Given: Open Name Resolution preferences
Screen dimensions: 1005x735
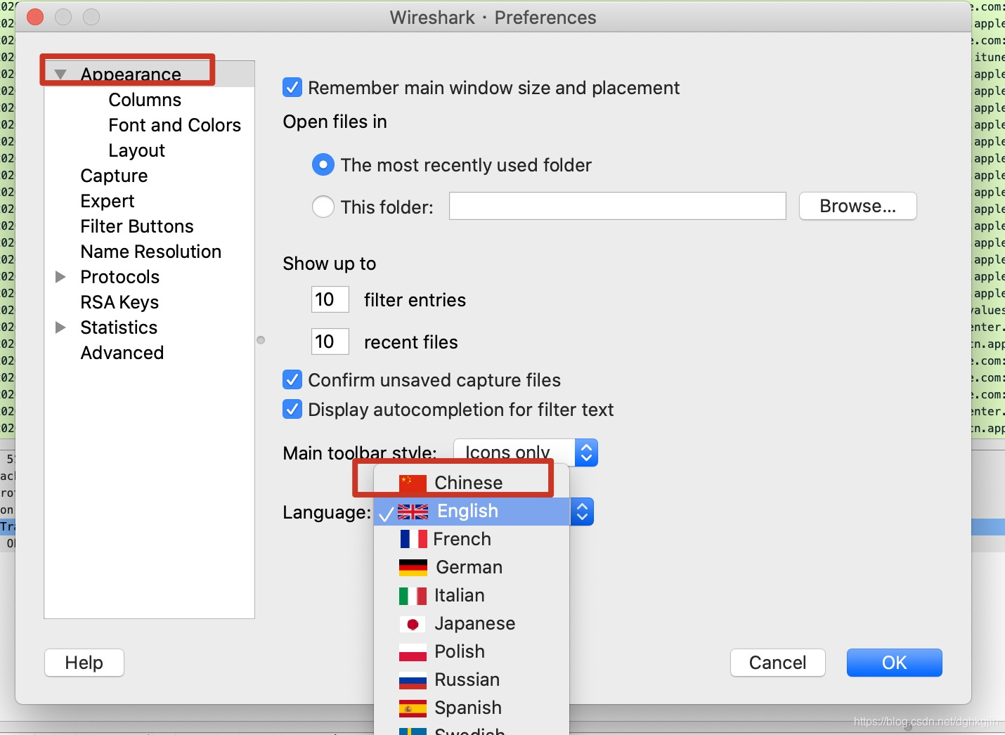Looking at the screenshot, I should (151, 252).
